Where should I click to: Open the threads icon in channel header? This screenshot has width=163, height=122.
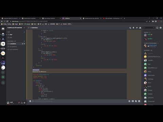(x=130, y=28)
